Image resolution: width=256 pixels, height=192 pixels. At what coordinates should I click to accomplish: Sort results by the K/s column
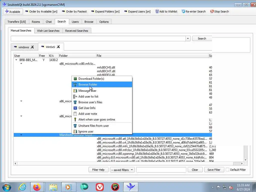pos(53,56)
